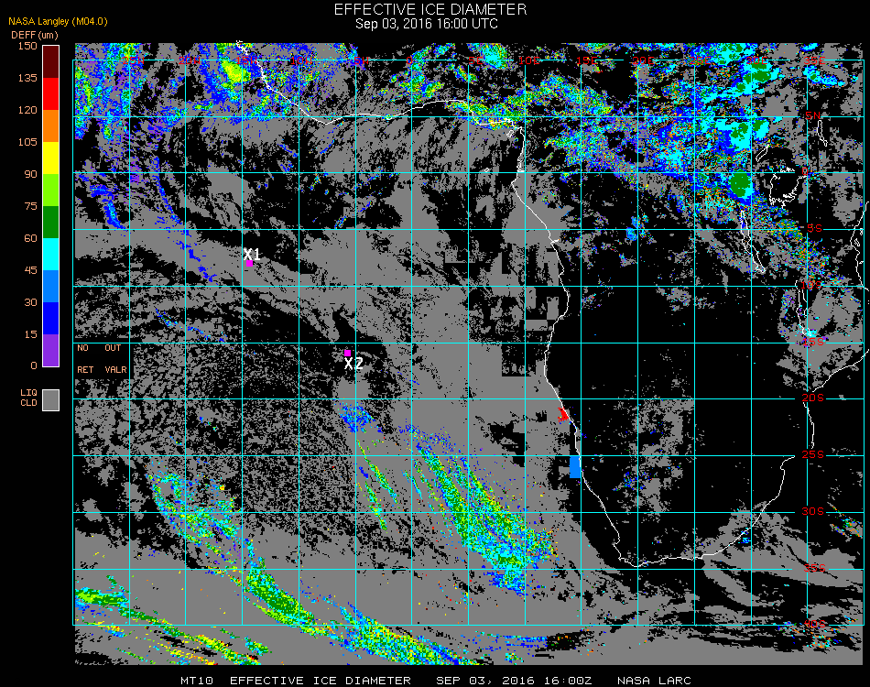Click the dark blue 15–30 legend swatch
Viewport: 870px width, 687px height.
pos(51,319)
